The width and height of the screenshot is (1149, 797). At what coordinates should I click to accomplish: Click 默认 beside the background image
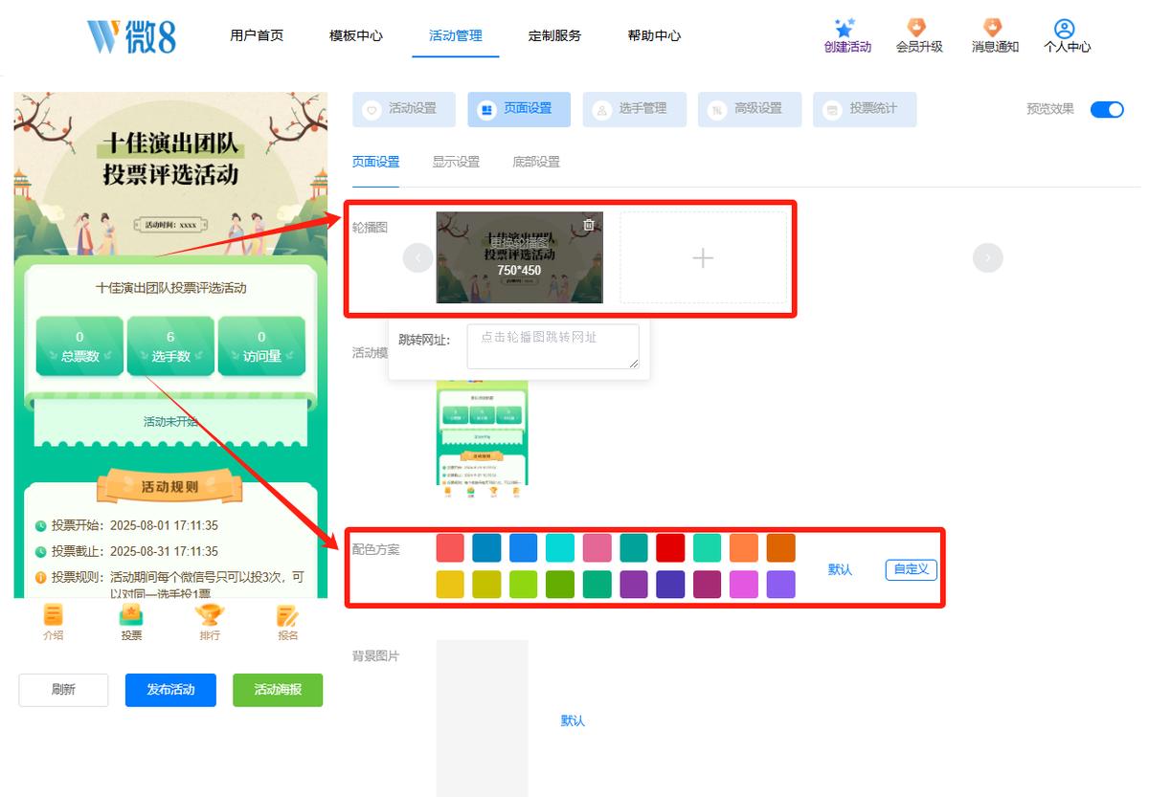pos(573,720)
